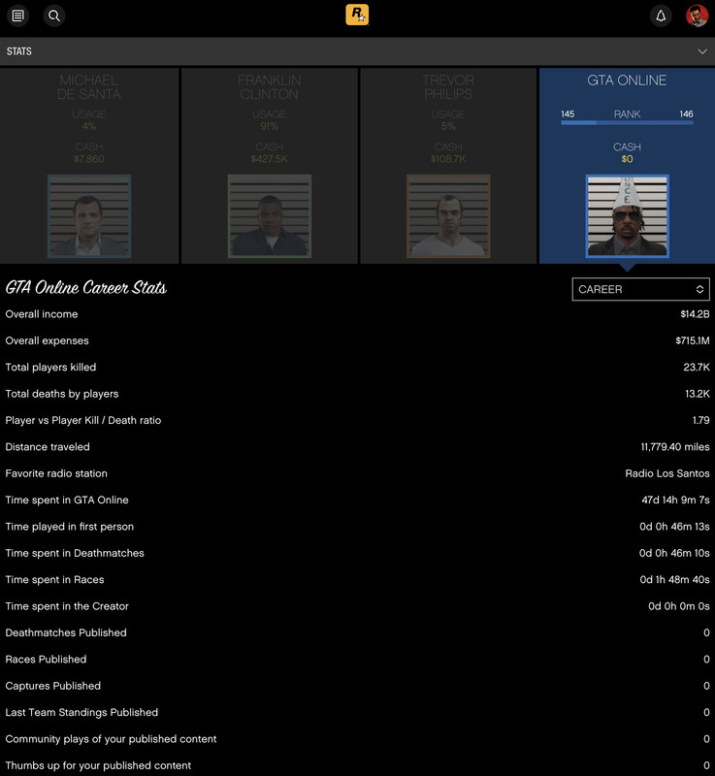Click the Radio Los Santos value
This screenshot has height=776, width=715.
click(667, 473)
